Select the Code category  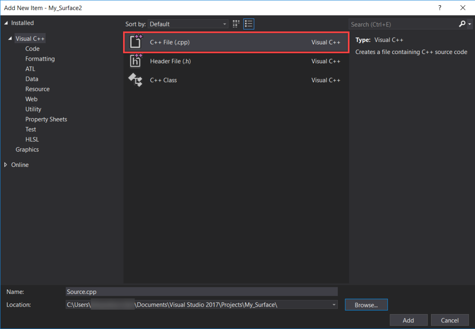click(x=32, y=49)
